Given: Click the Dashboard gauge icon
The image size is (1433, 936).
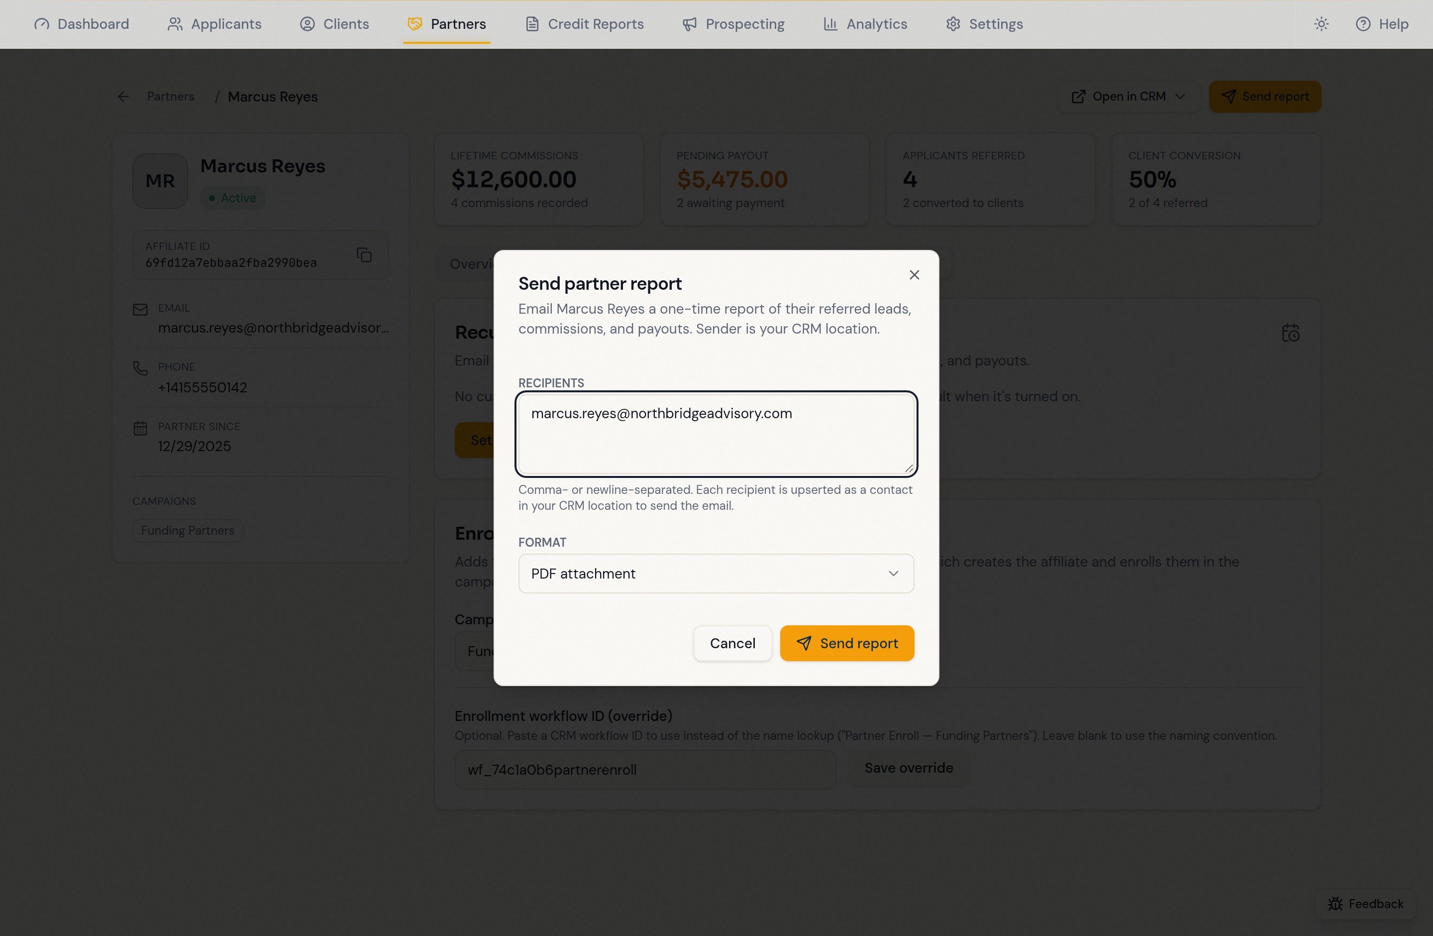Looking at the screenshot, I should (x=41, y=24).
